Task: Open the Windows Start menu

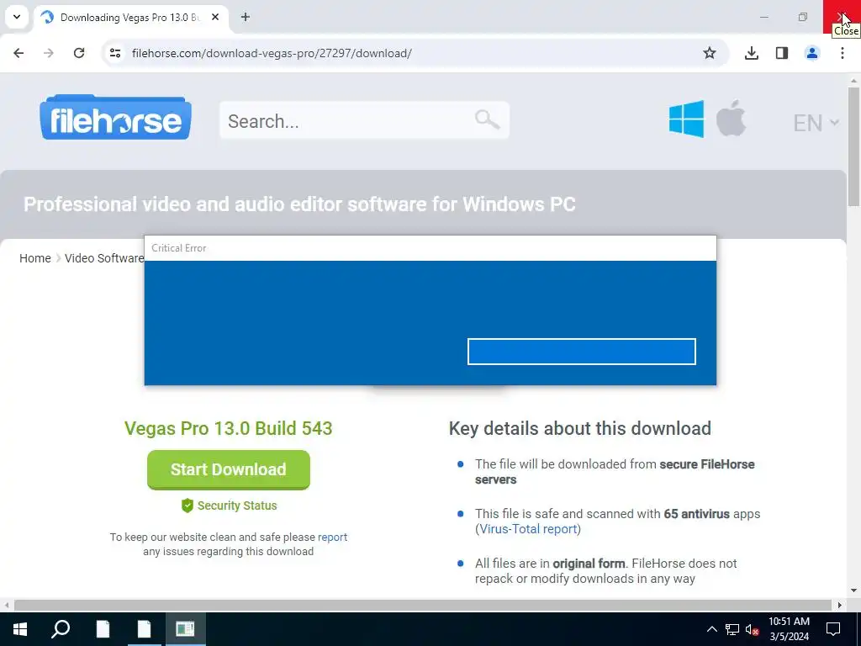Action: 20,629
